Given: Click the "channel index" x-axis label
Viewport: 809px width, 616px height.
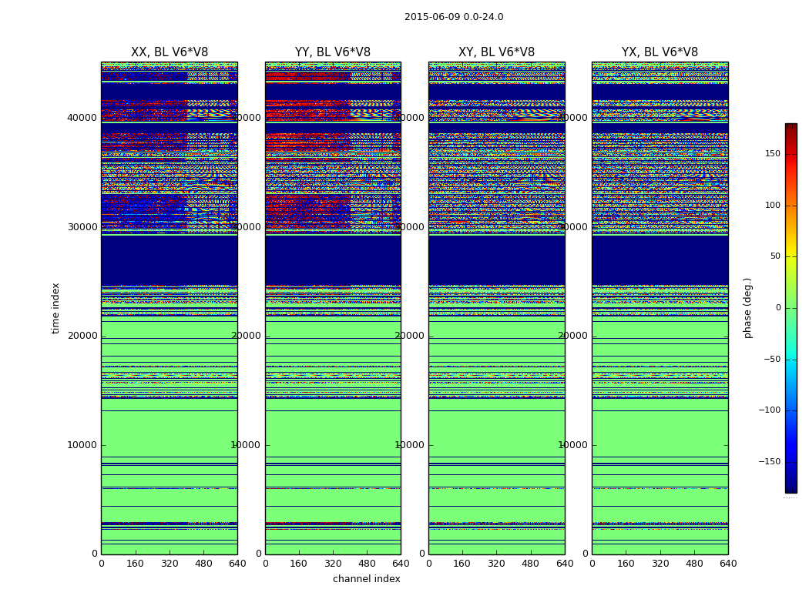Looking at the screenshot, I should point(367,579).
